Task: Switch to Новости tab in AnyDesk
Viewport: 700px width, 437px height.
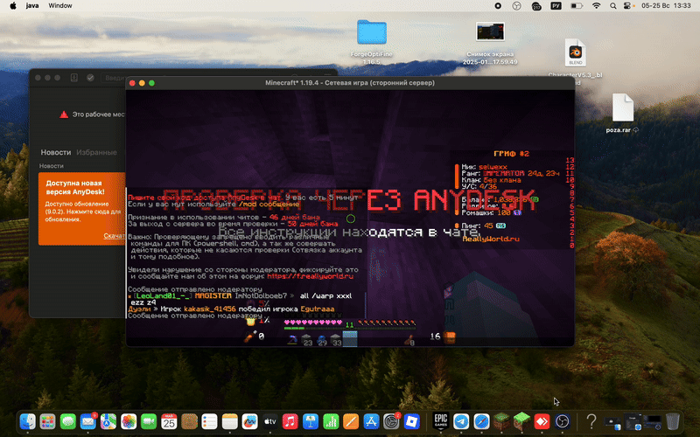Action: pyautogui.click(x=56, y=152)
